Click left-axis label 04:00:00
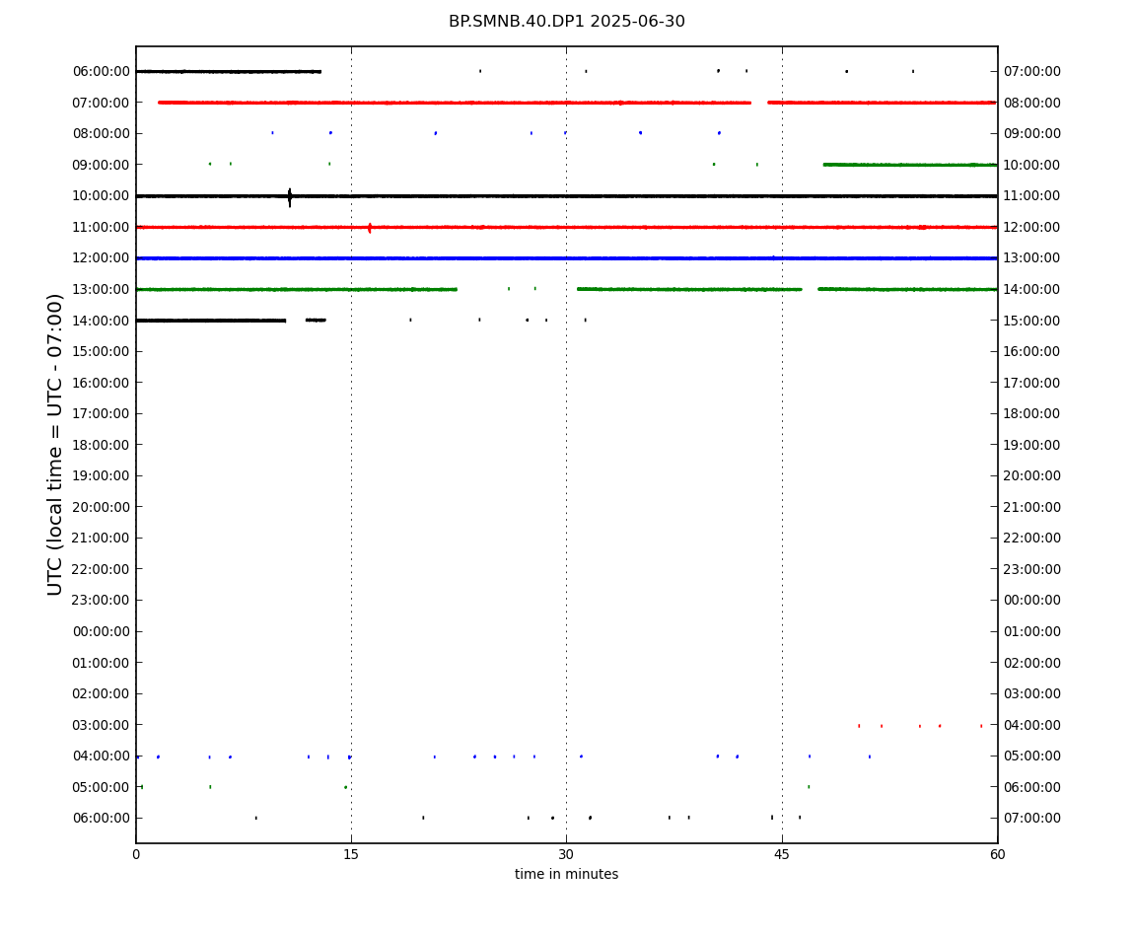The image size is (1134, 937). point(102,756)
